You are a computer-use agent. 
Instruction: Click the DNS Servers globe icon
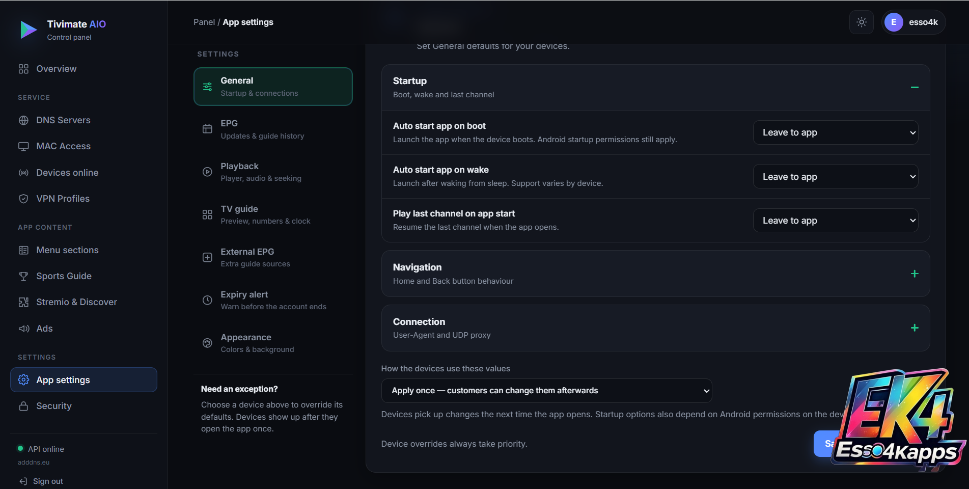click(23, 120)
